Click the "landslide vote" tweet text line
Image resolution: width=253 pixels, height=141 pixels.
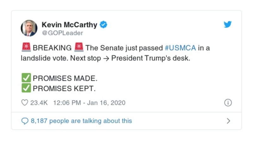[106, 59]
